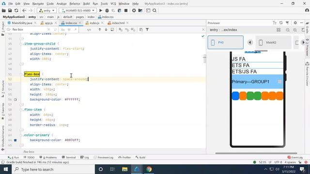310x174 pixels.
Task: Show next device profile in previewer
Action: pos(303,43)
